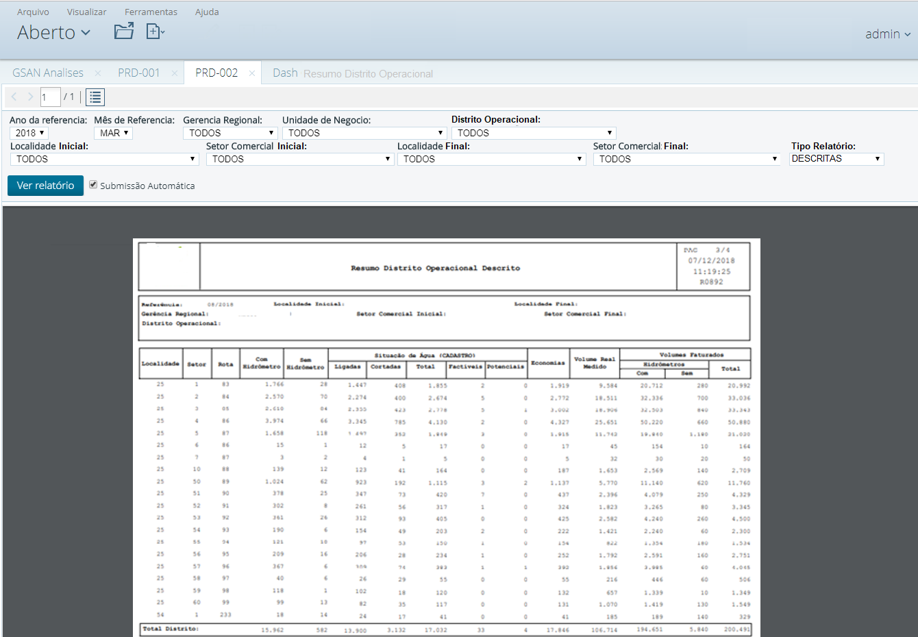Open the Ferramentas menu
The height and width of the screenshot is (637, 918).
point(151,12)
